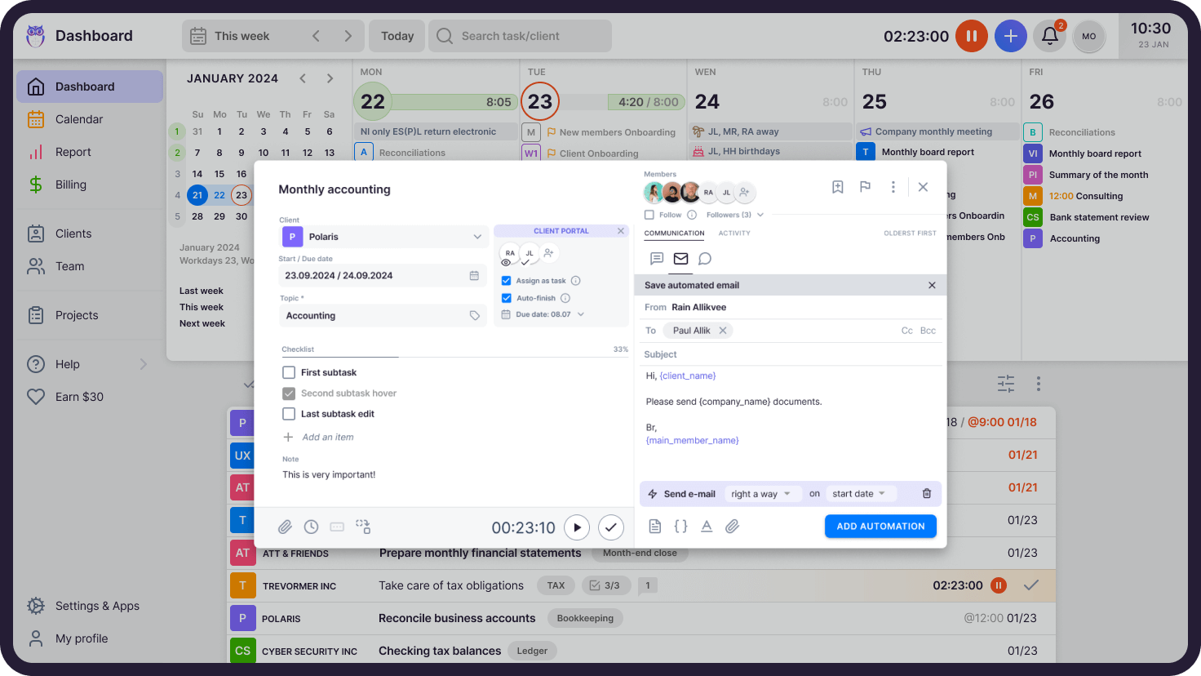
Task: Click the Today button
Action: click(x=397, y=36)
